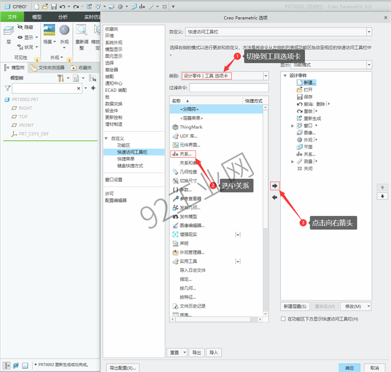Switch to the 模型 ribbon tab
391x372 pixels.
tap(37, 17)
